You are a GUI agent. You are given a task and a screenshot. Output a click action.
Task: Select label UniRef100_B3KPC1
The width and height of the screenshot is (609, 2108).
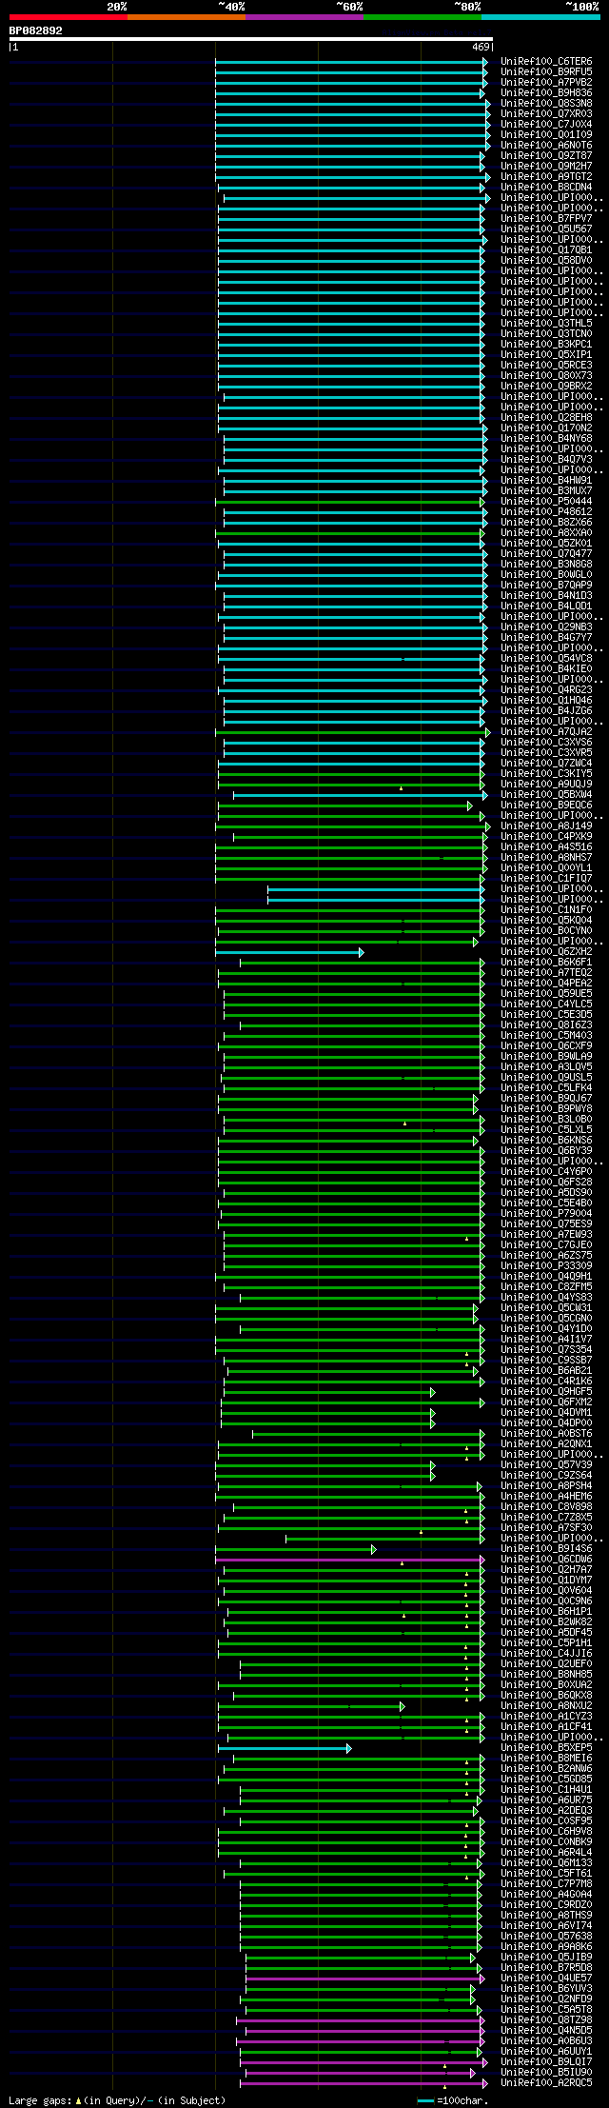546,345
